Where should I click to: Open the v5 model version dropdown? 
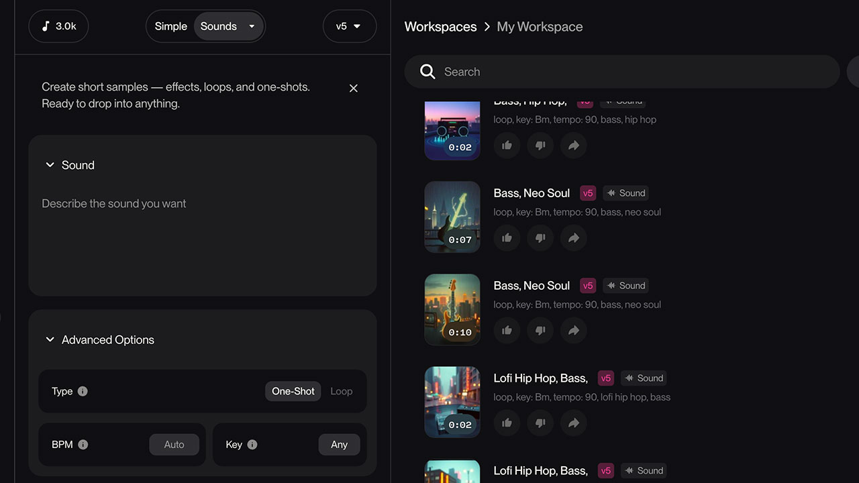click(349, 26)
